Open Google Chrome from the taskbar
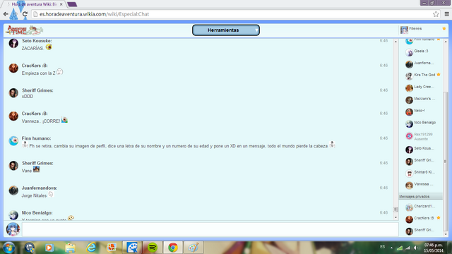Screen dimensions: 452x254 pos(173,248)
